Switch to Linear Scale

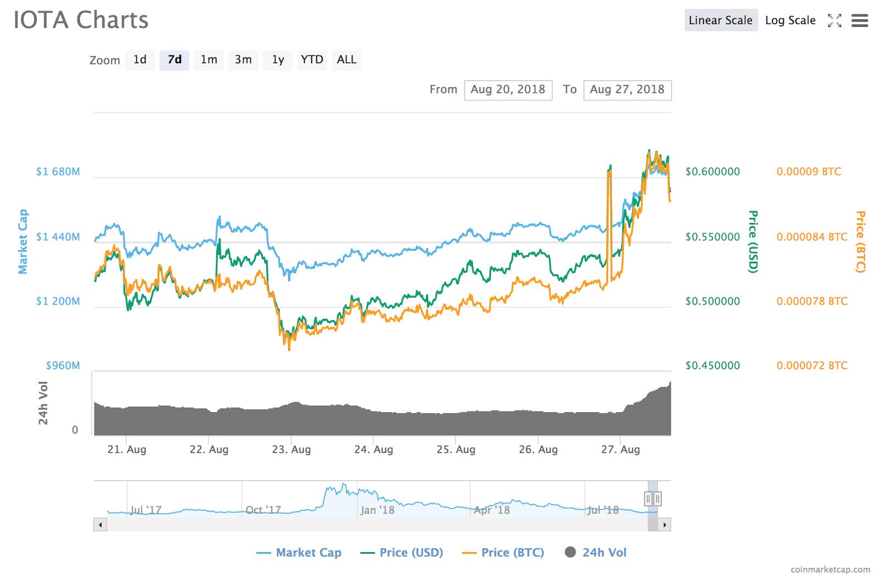click(721, 20)
